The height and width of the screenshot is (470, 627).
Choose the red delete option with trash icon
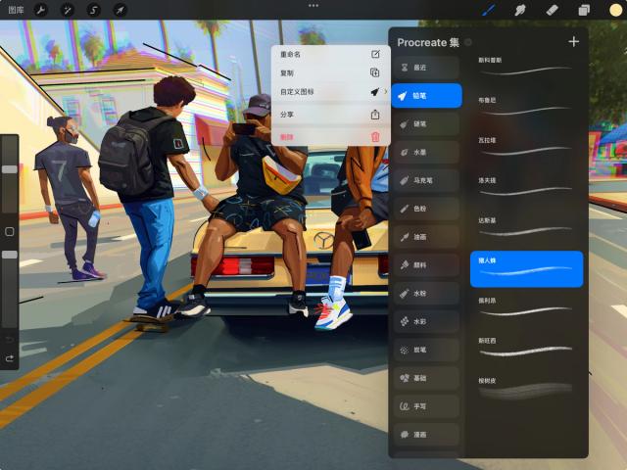point(331,137)
